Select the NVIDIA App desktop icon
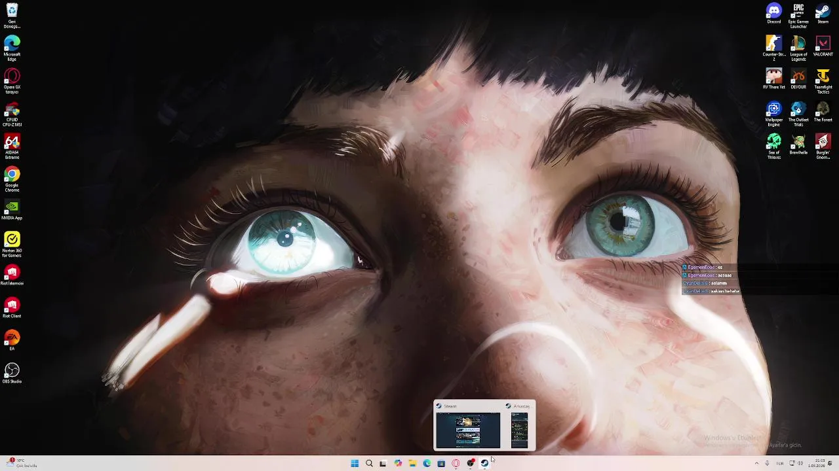 click(x=12, y=210)
